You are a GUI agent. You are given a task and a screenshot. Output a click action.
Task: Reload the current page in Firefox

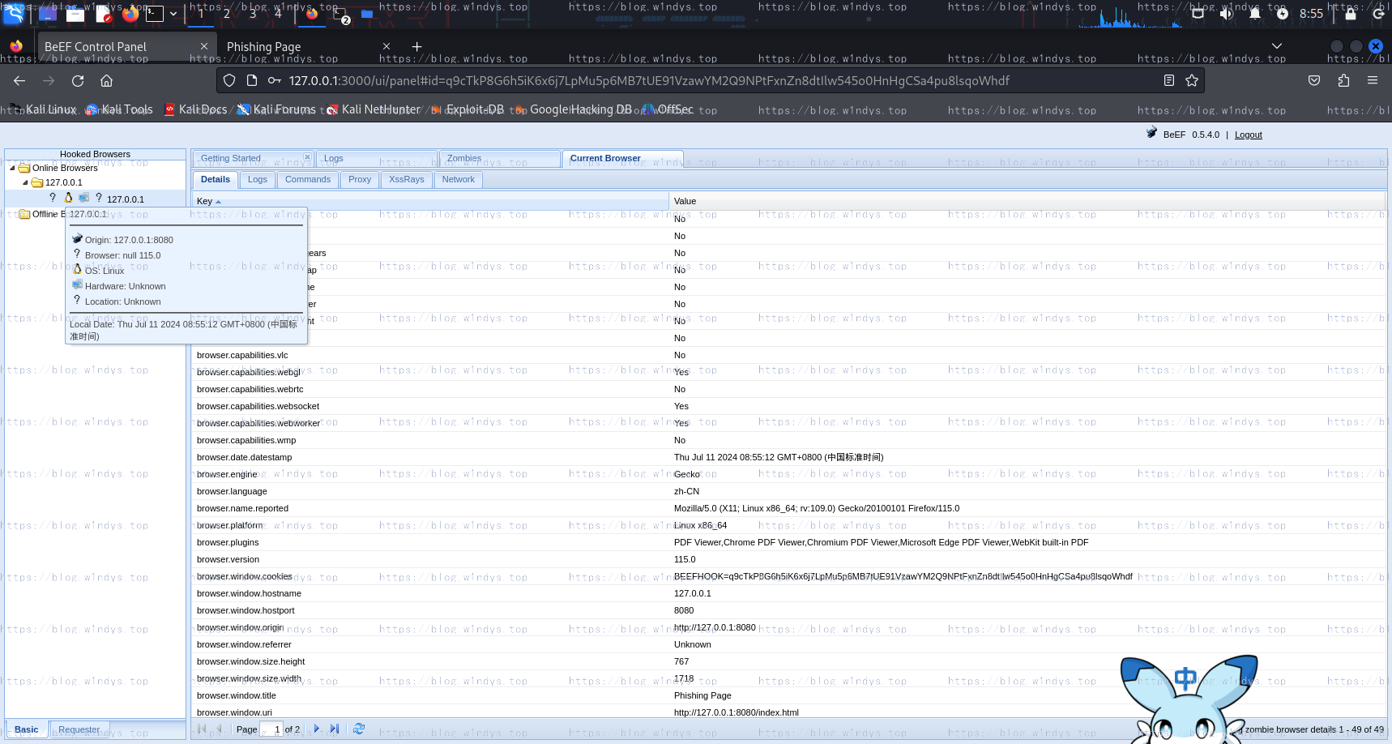click(x=78, y=81)
